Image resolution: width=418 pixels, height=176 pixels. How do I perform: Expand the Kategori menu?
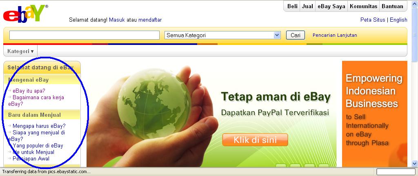pyautogui.click(x=20, y=51)
